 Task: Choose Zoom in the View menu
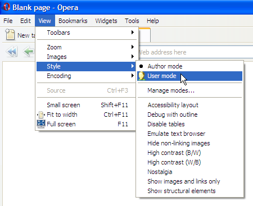(x=86, y=47)
